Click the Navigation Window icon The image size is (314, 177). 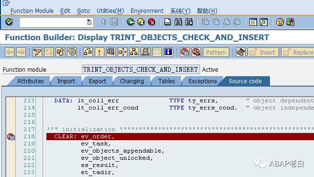coord(146,52)
